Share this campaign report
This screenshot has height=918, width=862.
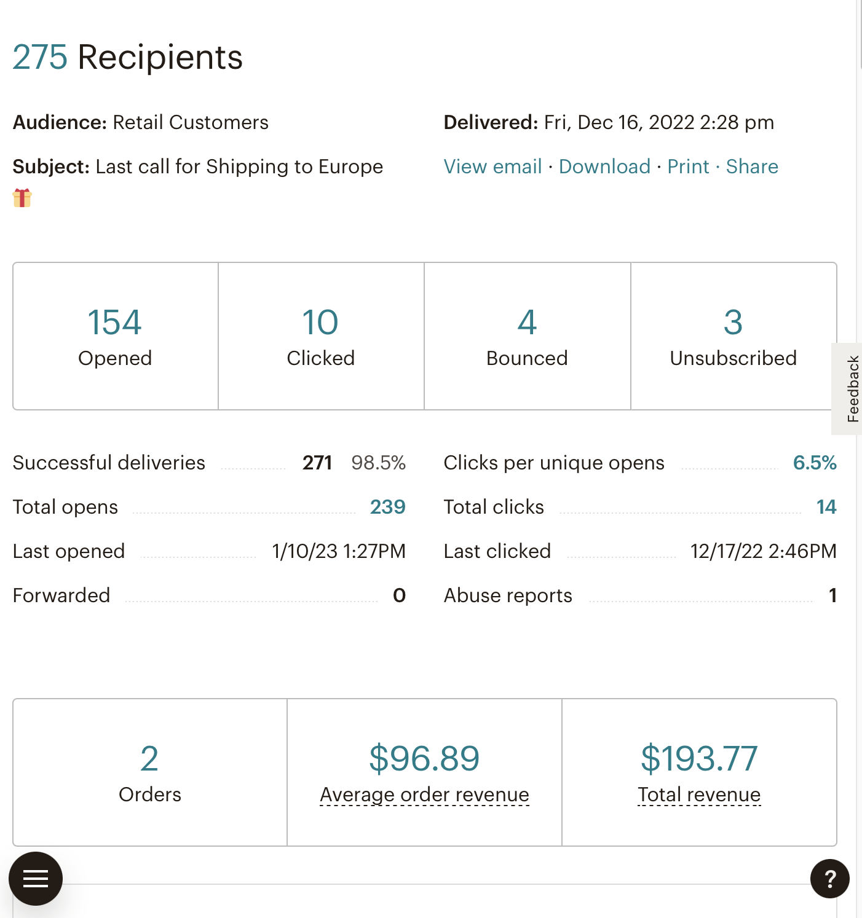pos(751,167)
